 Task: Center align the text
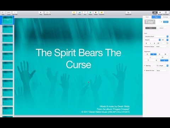click(x=153, y=54)
